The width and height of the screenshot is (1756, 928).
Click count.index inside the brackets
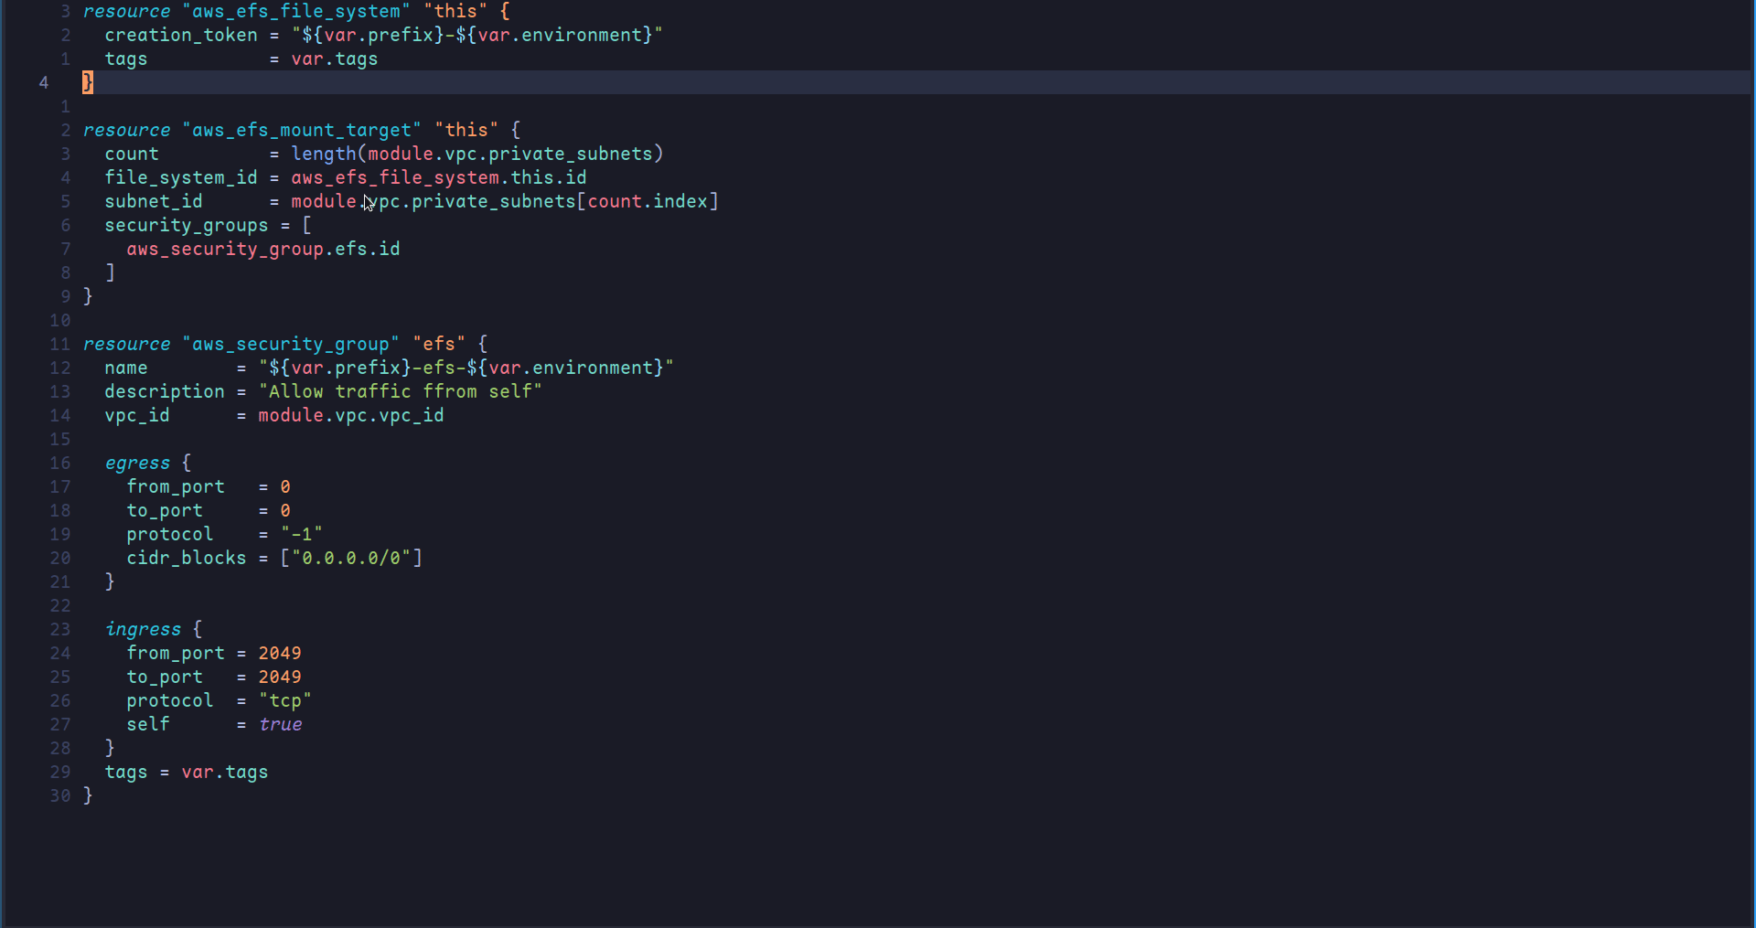click(x=648, y=201)
